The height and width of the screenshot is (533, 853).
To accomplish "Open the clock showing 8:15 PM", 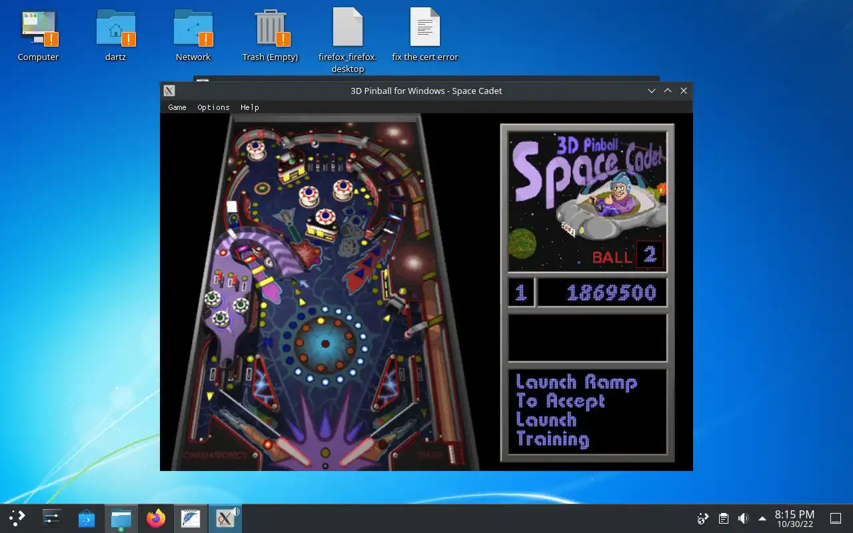I will (x=794, y=518).
